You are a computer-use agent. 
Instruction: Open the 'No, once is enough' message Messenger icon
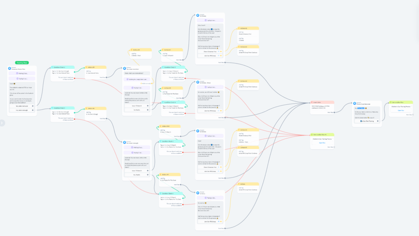(x=124, y=142)
